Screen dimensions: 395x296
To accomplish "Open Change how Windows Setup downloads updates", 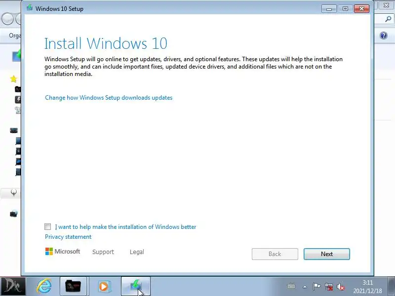I will pos(109,98).
